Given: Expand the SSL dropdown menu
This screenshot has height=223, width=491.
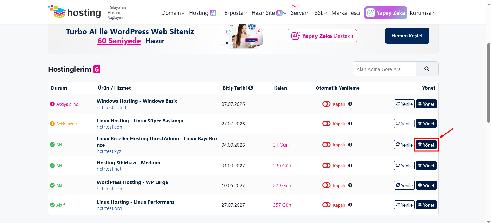Looking at the screenshot, I should click(321, 13).
